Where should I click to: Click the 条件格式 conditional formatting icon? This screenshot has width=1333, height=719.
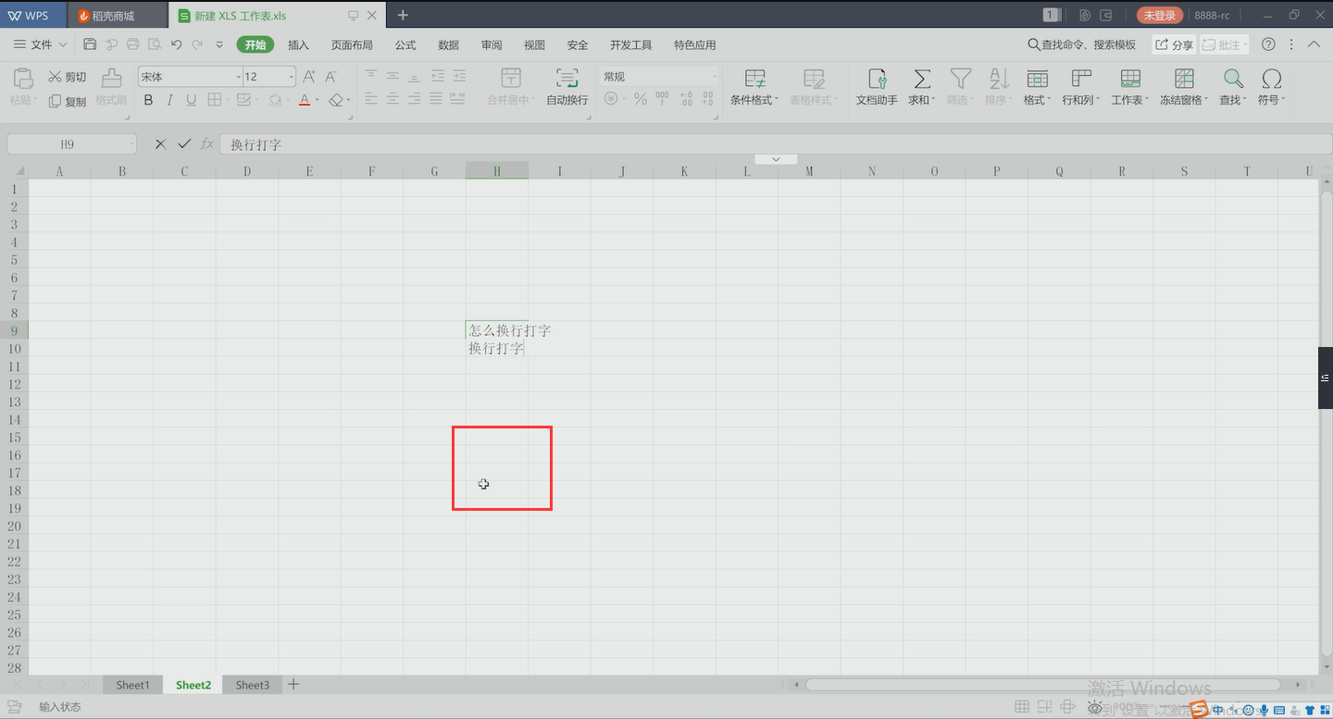[x=755, y=80]
